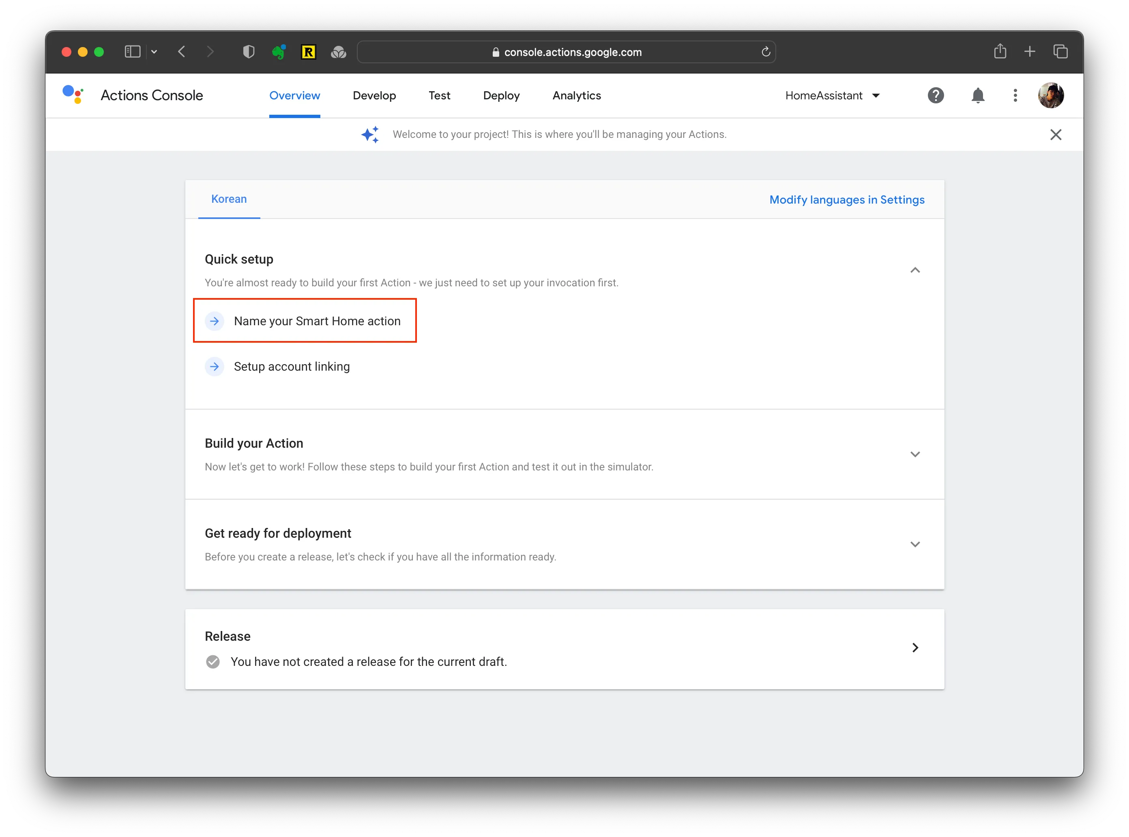This screenshot has width=1129, height=837.
Task: Click the welcome to your project message
Action: [x=560, y=134]
